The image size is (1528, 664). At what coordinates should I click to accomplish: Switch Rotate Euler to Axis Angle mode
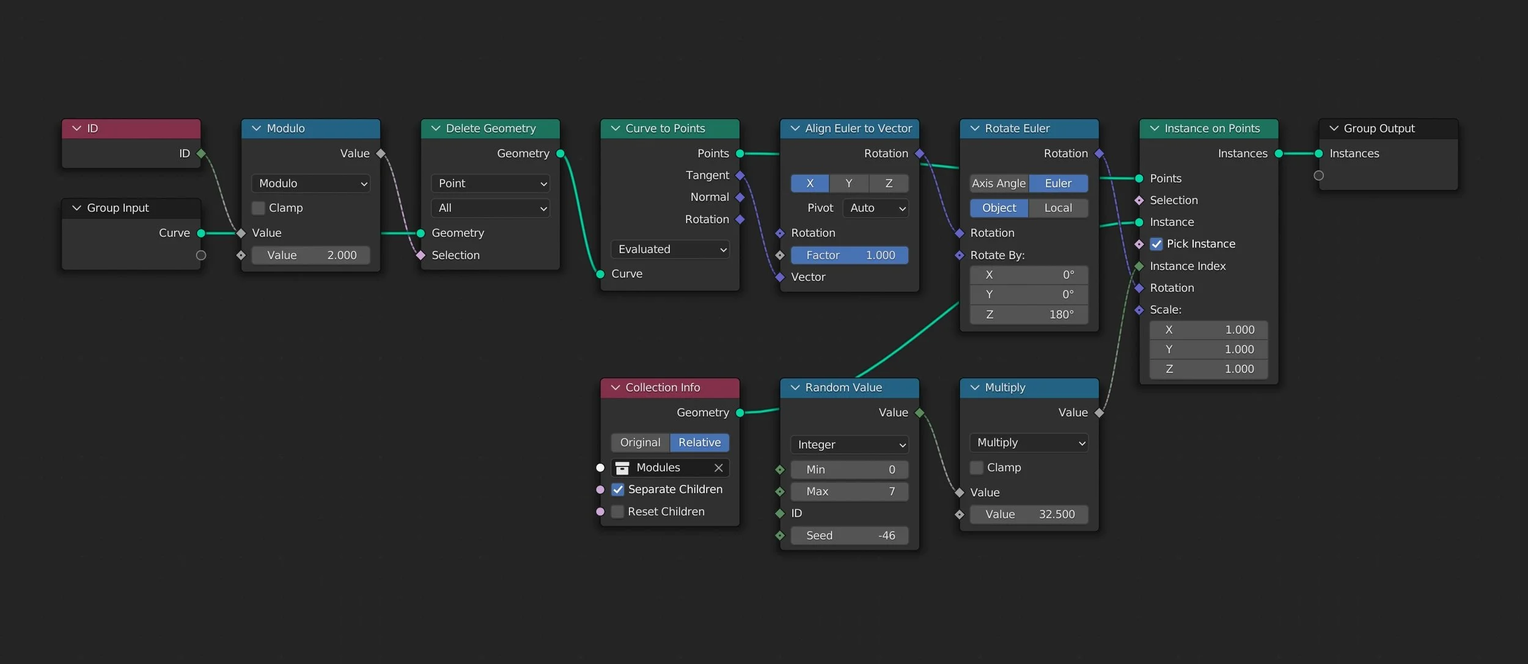pyautogui.click(x=998, y=184)
